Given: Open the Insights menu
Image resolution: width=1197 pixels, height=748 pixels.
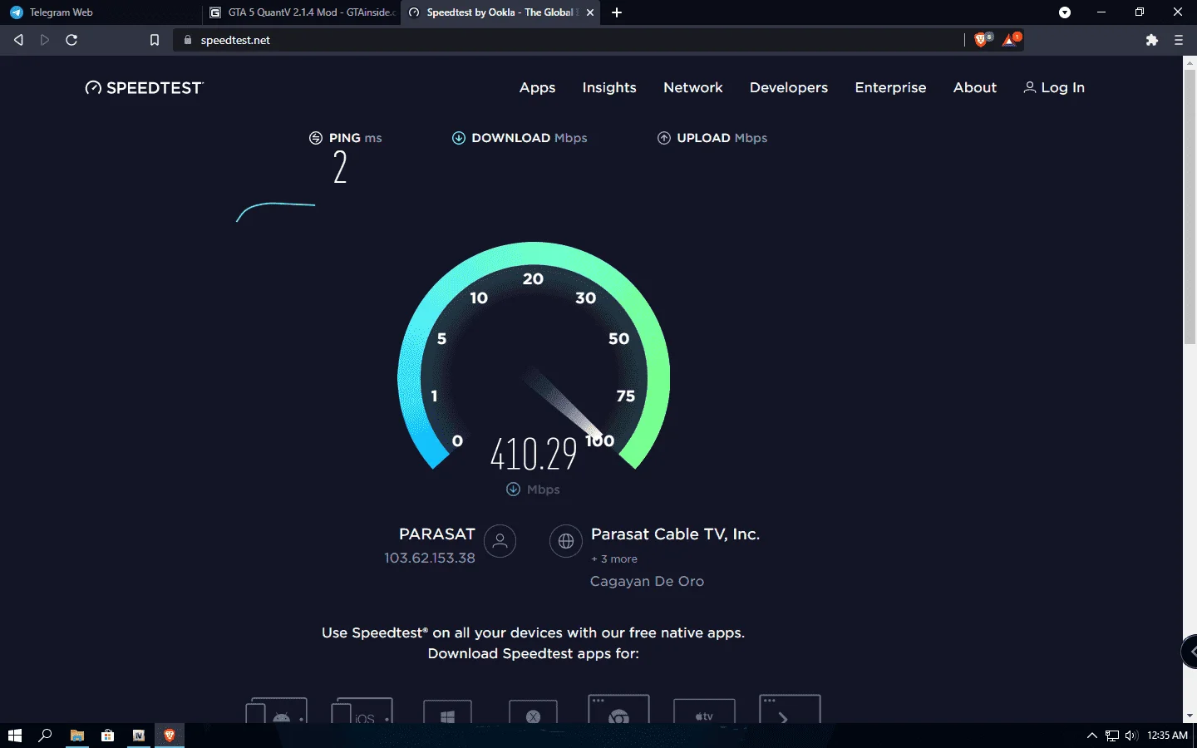Looking at the screenshot, I should pos(609,87).
